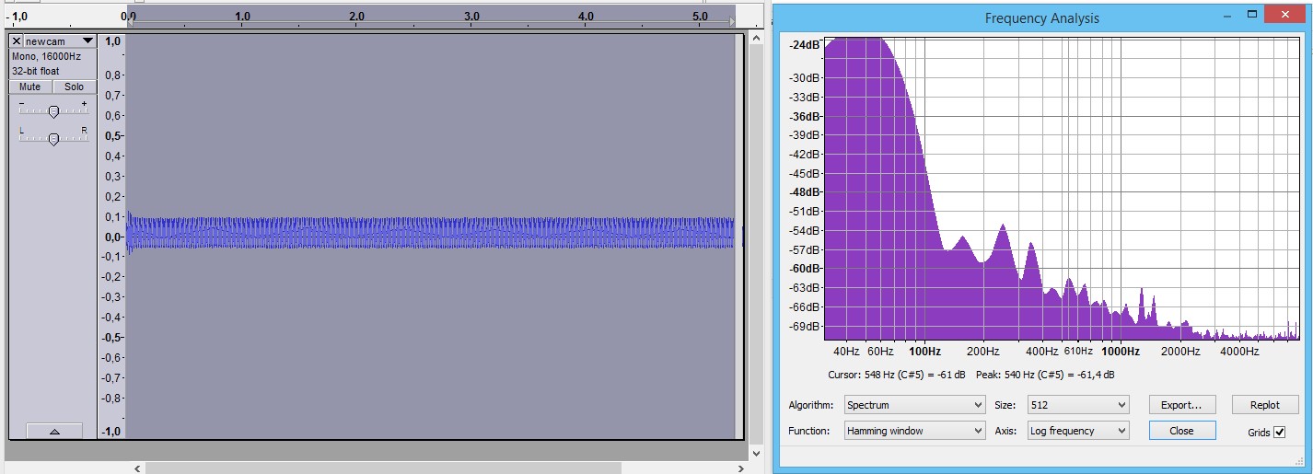
Task: Click Close button in Frequency Analysis
Action: [1181, 431]
